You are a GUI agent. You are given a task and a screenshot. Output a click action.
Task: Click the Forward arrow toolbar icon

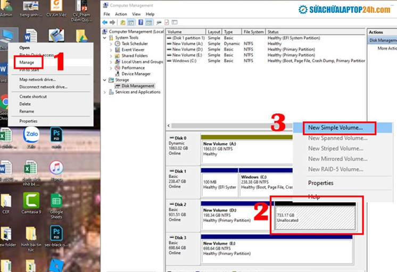click(112, 22)
